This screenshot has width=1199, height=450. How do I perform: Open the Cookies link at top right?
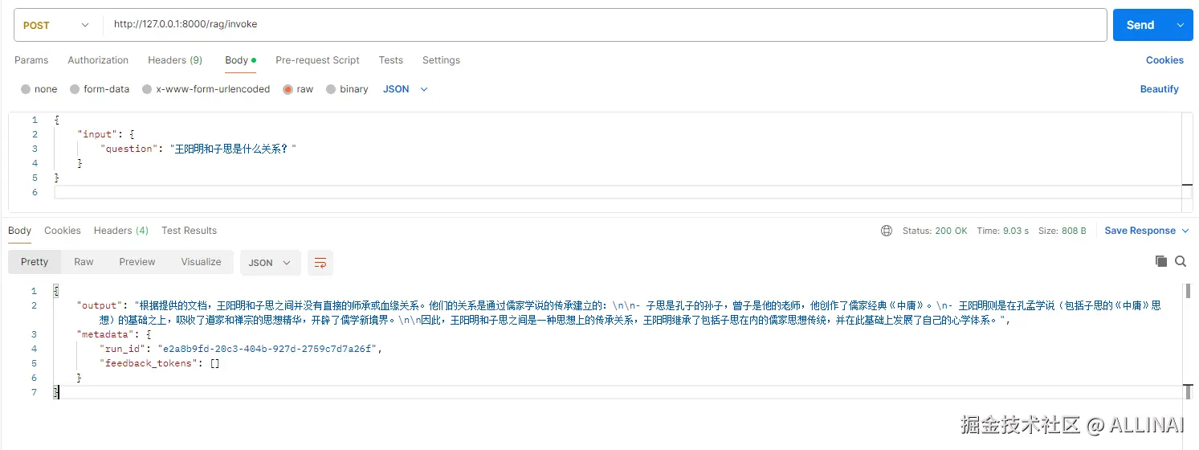pyautogui.click(x=1164, y=60)
